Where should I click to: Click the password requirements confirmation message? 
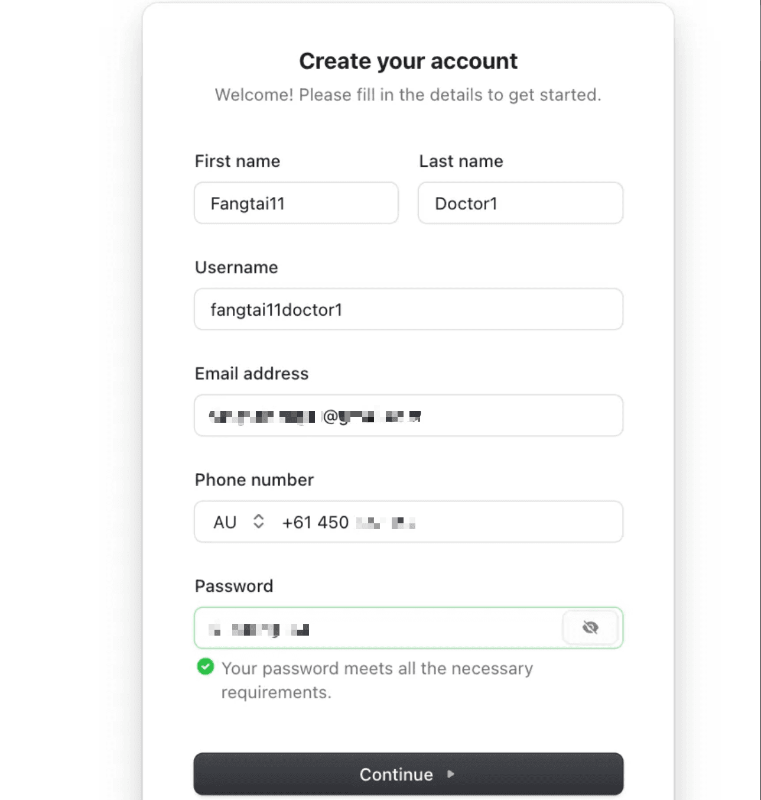376,680
